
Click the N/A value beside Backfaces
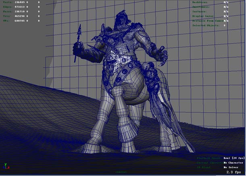tap(226, 2)
